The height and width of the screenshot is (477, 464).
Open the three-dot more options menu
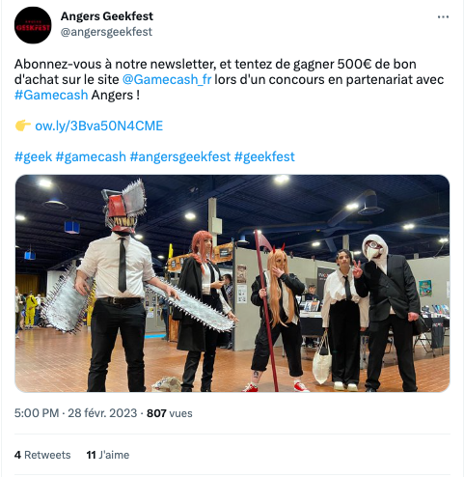pyautogui.click(x=443, y=17)
